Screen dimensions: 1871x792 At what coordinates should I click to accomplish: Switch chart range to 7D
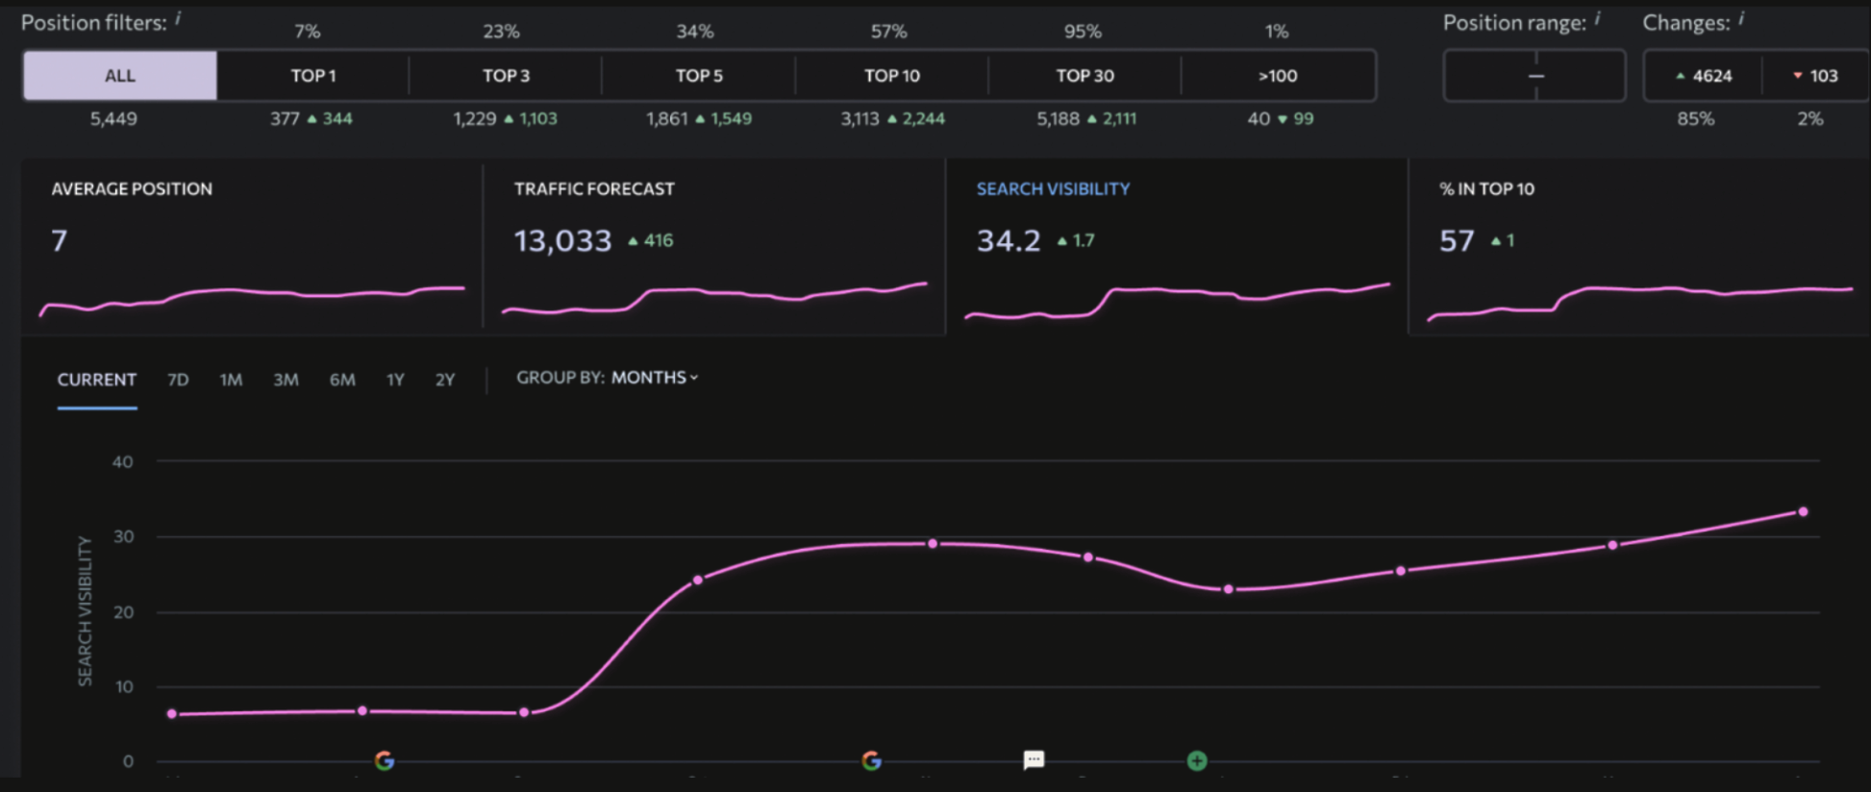178,380
